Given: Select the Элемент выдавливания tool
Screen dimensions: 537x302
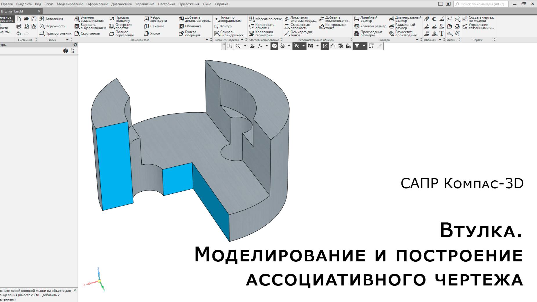Looking at the screenshot, I should [90, 19].
